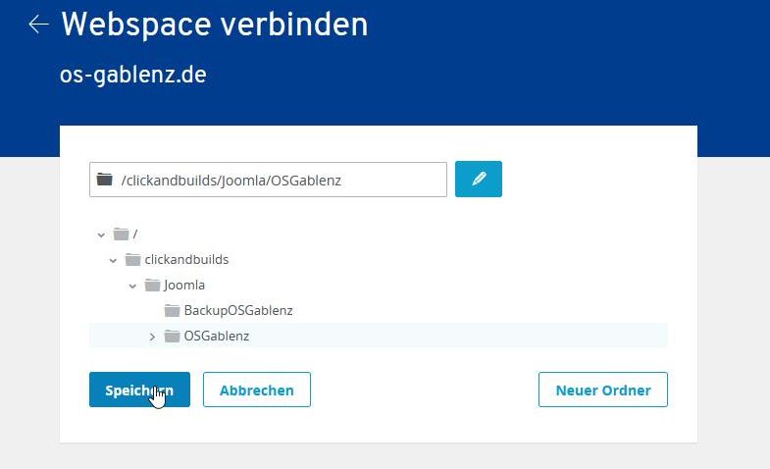Viewport: 770px width, 469px height.
Task: Click the back arrow beside Webspace verbinden
Action: (x=38, y=25)
